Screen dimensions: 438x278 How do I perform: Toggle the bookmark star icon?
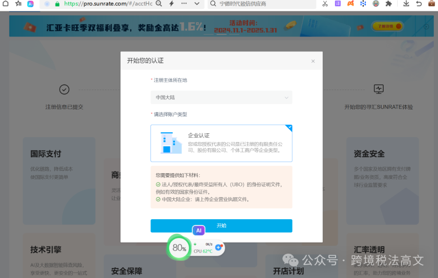[18, 4]
